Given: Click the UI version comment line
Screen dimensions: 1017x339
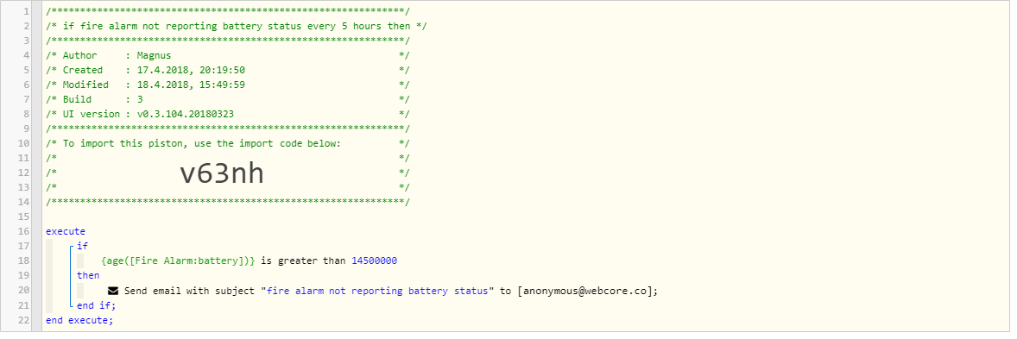Looking at the screenshot, I should [228, 114].
